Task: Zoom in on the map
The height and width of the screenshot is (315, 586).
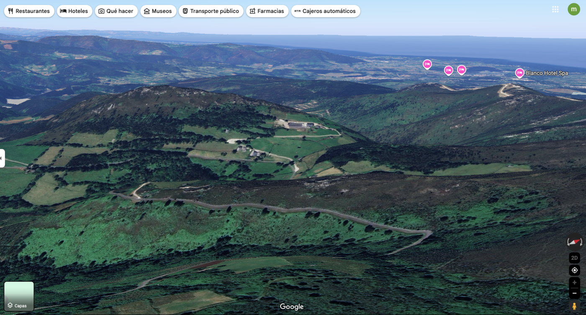Action: [x=574, y=283]
